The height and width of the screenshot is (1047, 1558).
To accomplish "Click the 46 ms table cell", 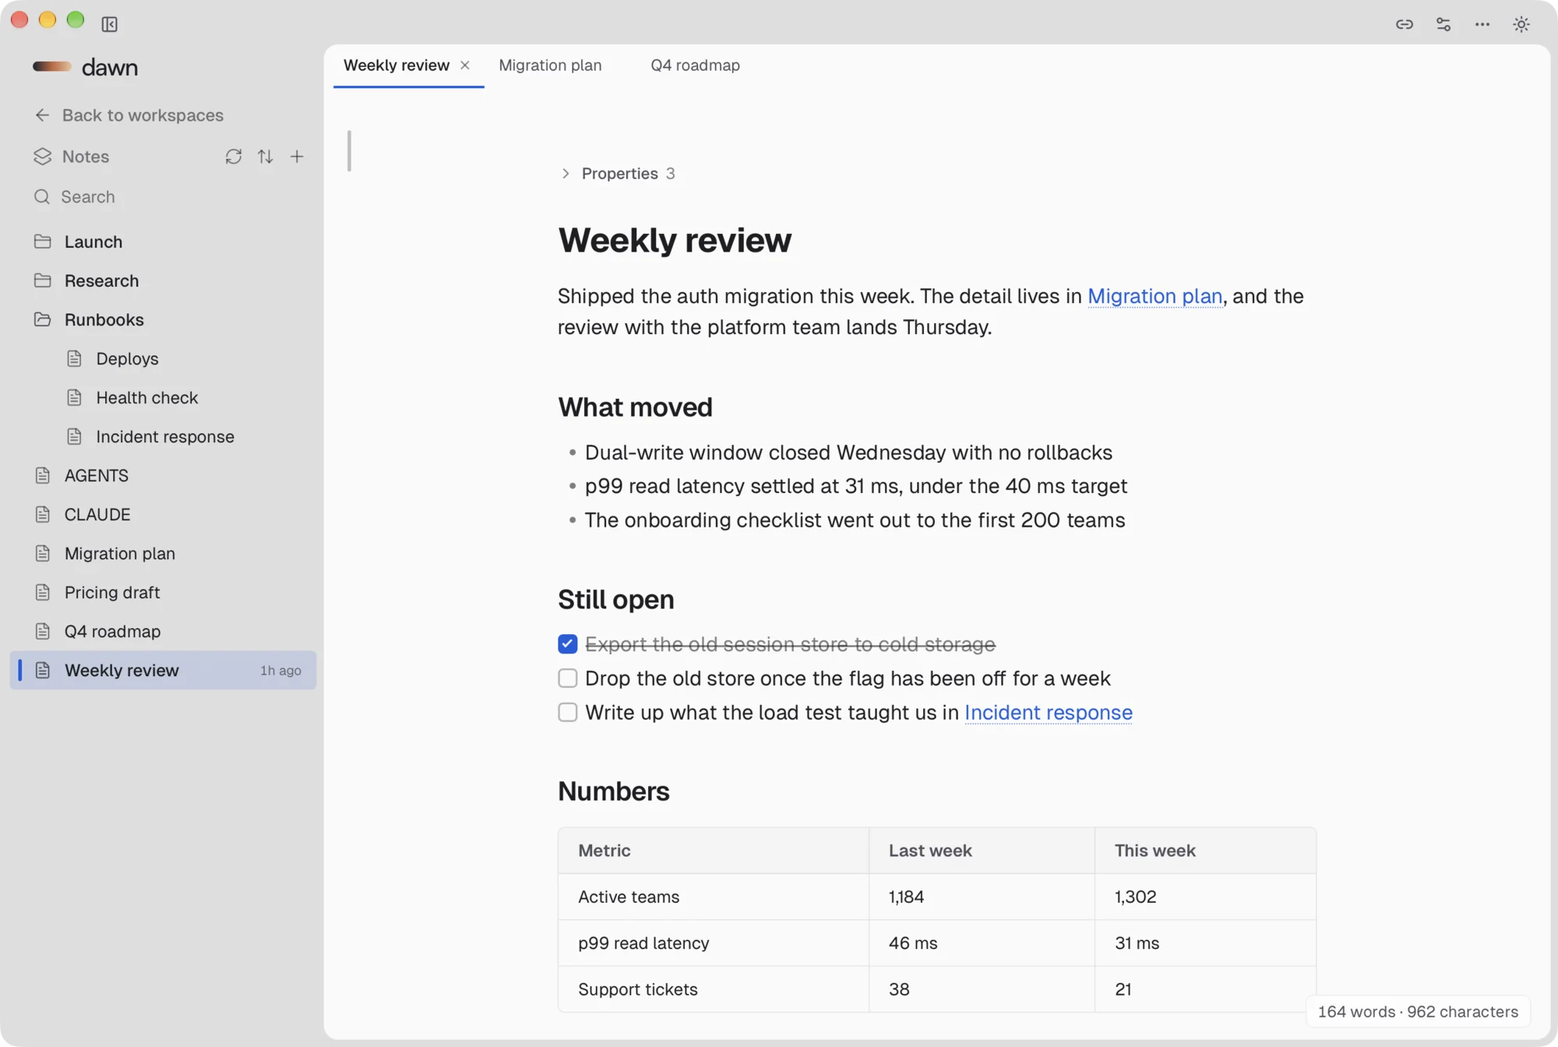I will point(982,943).
